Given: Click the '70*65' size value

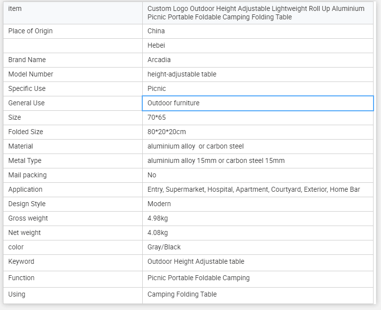Looking at the screenshot, I should point(157,117).
